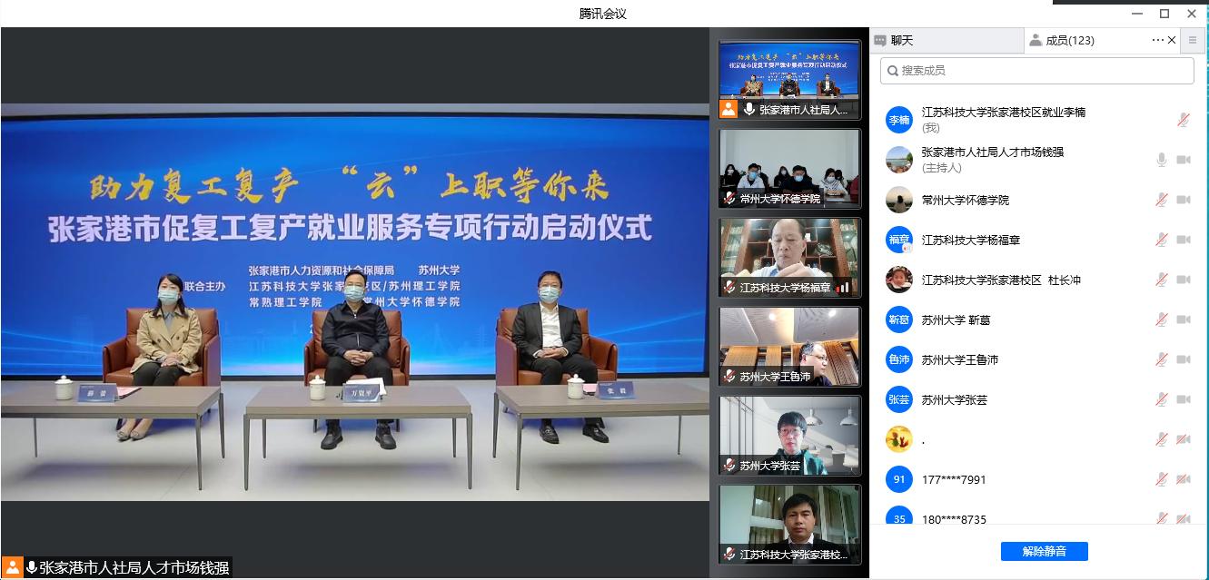
Task: Click the microphone icon of host 钱强
Action: point(1161,160)
